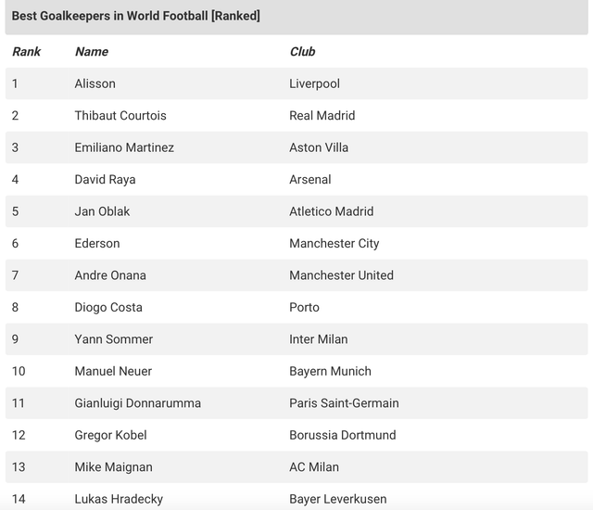Click the Manchester United club cell
593x510 pixels.
pos(341,275)
